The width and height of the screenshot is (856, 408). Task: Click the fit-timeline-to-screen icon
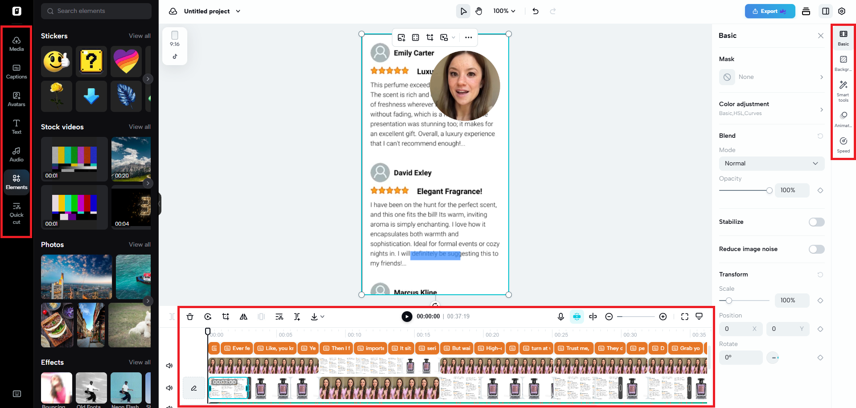(685, 317)
